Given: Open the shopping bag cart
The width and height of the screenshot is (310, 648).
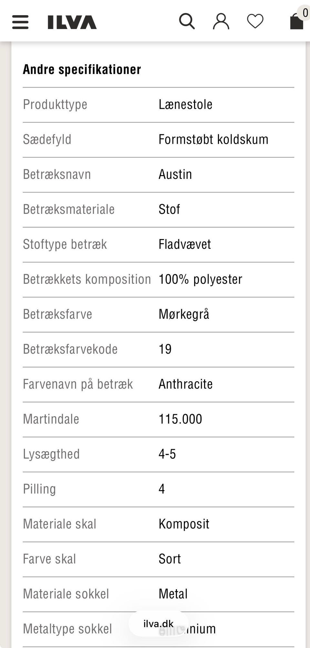Looking at the screenshot, I should pyautogui.click(x=297, y=21).
